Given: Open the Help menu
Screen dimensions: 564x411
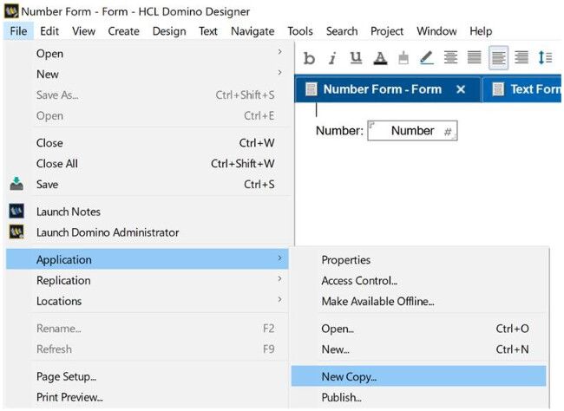Looking at the screenshot, I should click(481, 31).
